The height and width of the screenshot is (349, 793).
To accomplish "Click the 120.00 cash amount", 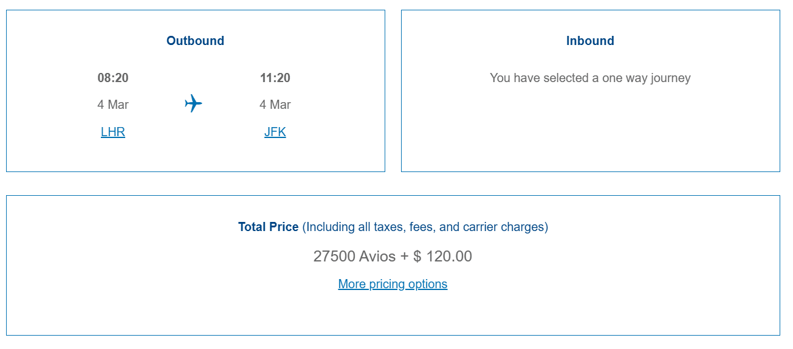I will coord(448,256).
